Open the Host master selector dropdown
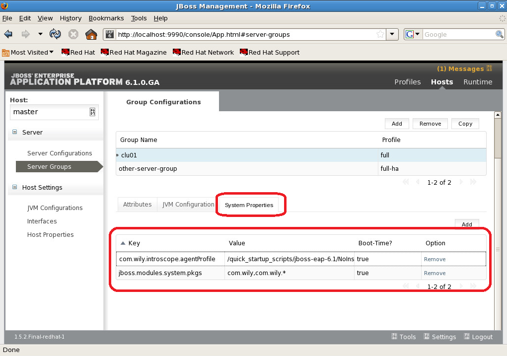507x356 pixels. (x=54, y=112)
